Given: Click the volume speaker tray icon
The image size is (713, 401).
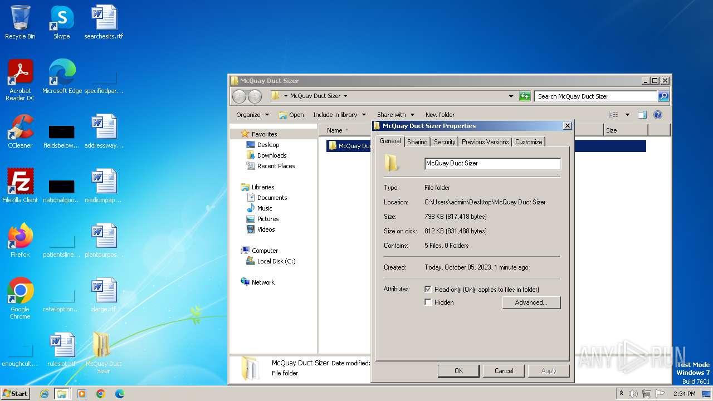Looking at the screenshot, I should pos(633,394).
